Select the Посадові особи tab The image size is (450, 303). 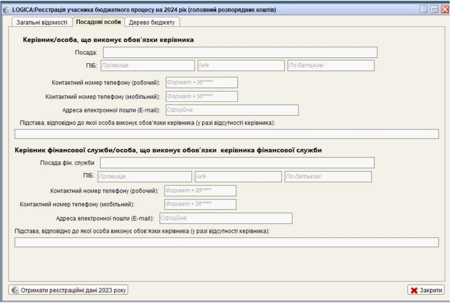click(x=98, y=22)
